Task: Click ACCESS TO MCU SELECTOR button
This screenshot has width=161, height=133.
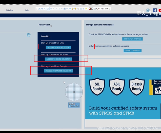Action: click(58, 47)
